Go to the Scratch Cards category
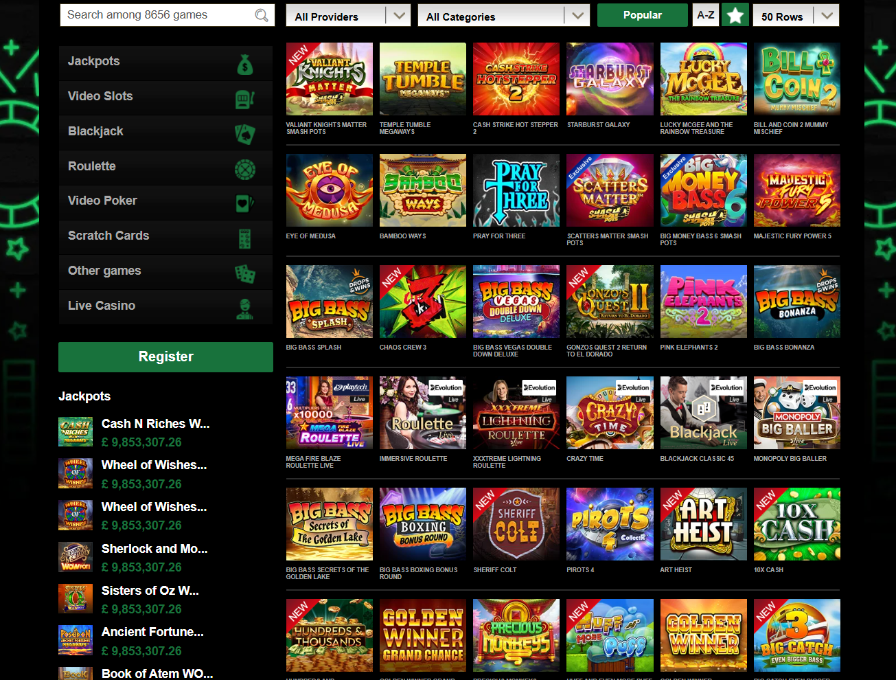896x680 pixels. pyautogui.click(x=108, y=236)
